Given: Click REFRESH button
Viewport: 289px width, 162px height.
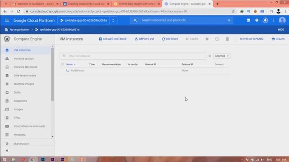Looking at the screenshot, I should click(170, 39).
